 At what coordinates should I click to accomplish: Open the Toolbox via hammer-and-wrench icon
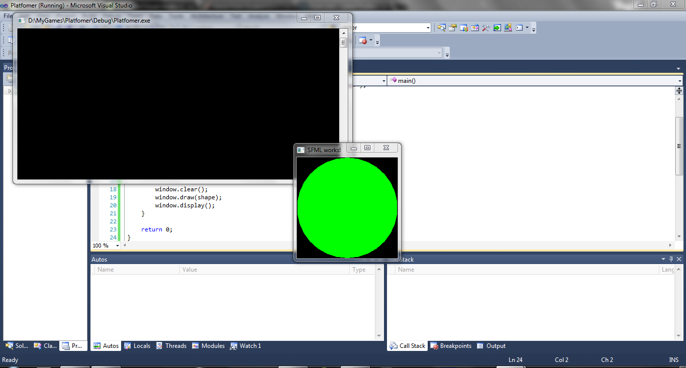485,28
